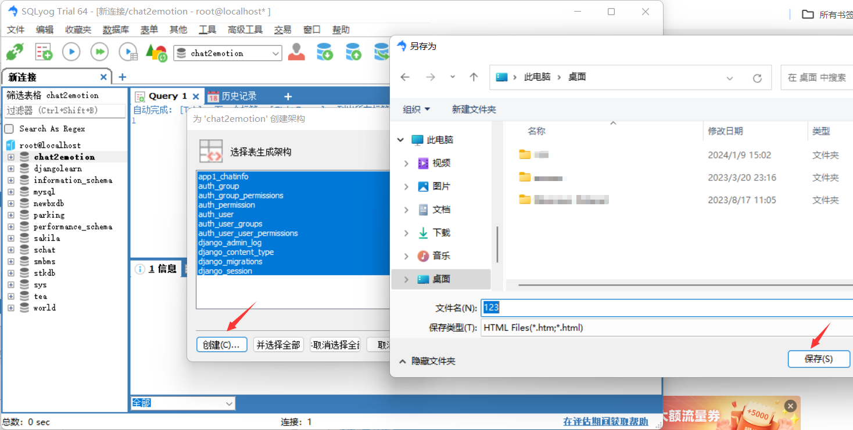
Task: Click Forward arrow in Save As dialog
Action: pos(431,77)
